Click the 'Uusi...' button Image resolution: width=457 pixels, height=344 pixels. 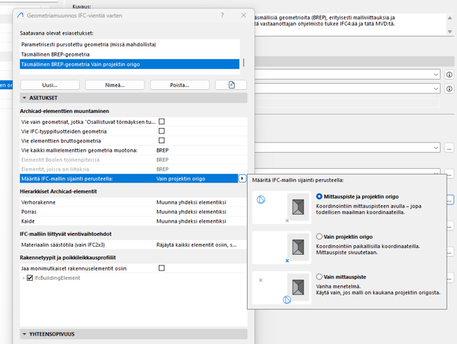click(50, 85)
